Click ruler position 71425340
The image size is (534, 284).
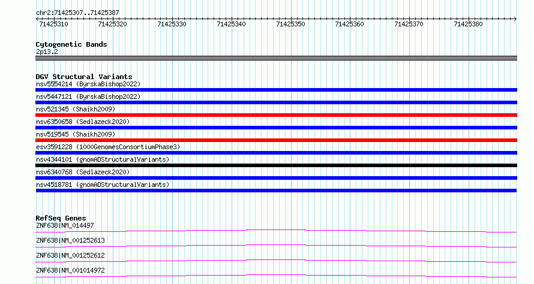(x=231, y=24)
